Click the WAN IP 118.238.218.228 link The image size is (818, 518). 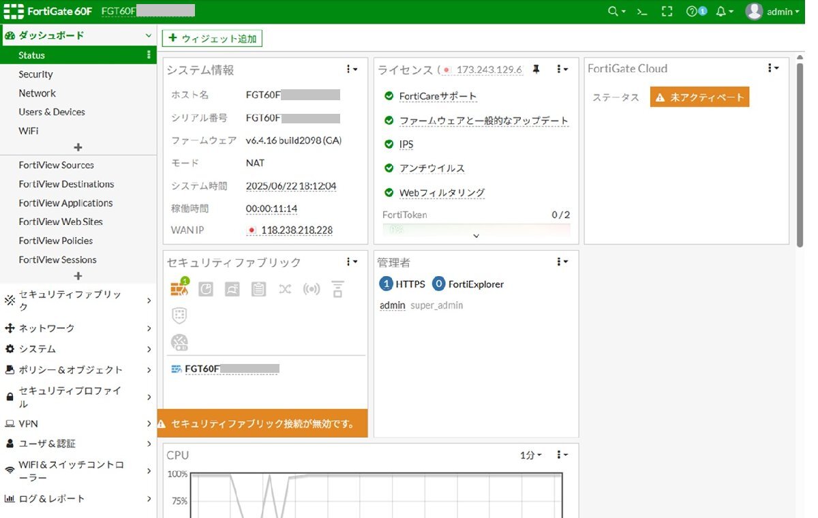pyautogui.click(x=297, y=230)
